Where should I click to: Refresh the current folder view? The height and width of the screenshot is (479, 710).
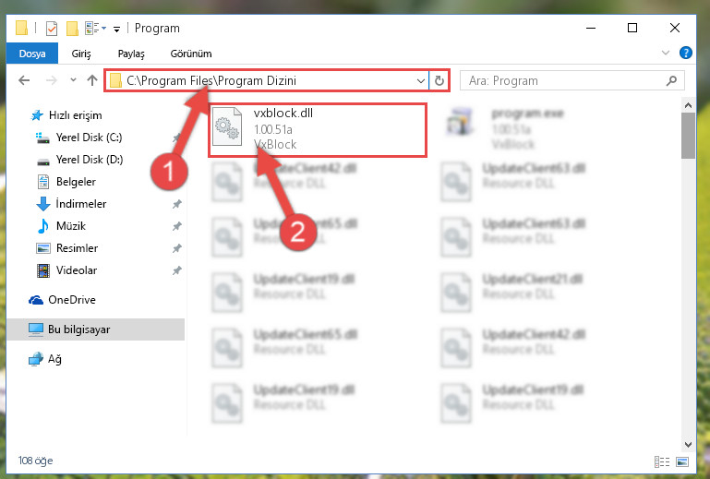(x=439, y=80)
